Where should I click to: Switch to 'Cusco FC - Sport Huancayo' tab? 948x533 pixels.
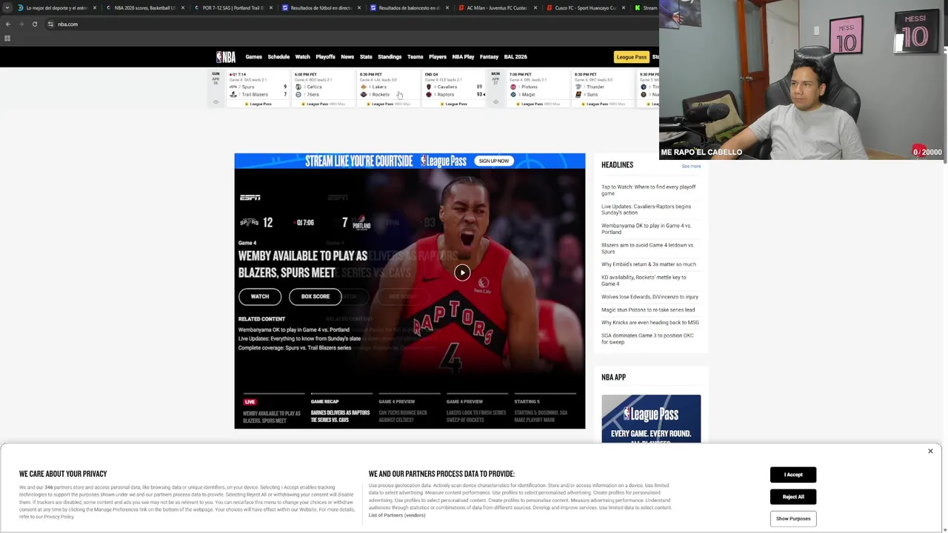pyautogui.click(x=585, y=7)
